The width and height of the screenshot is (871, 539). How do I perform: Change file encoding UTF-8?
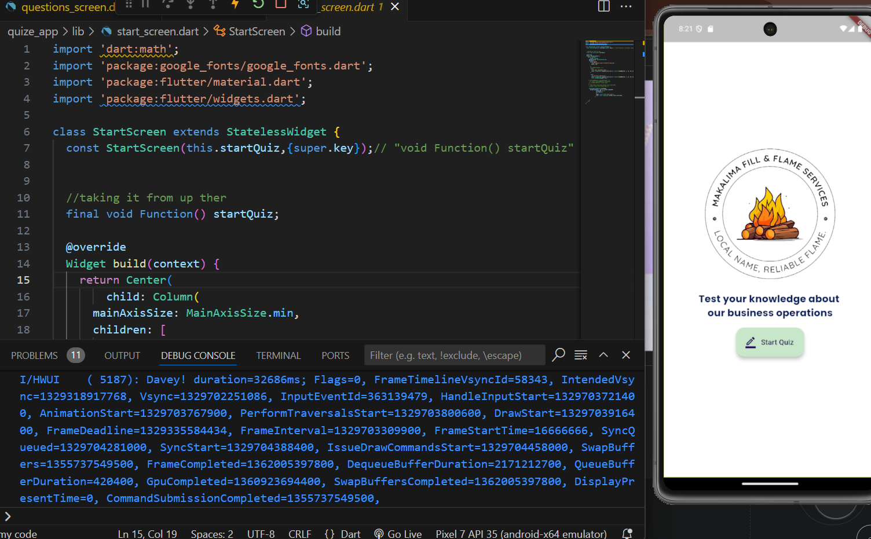pyautogui.click(x=261, y=533)
